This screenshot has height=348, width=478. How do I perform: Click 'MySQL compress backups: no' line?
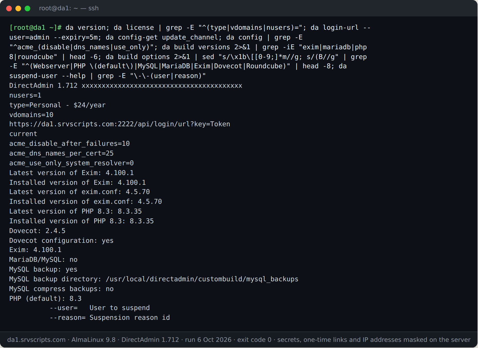pos(61,289)
